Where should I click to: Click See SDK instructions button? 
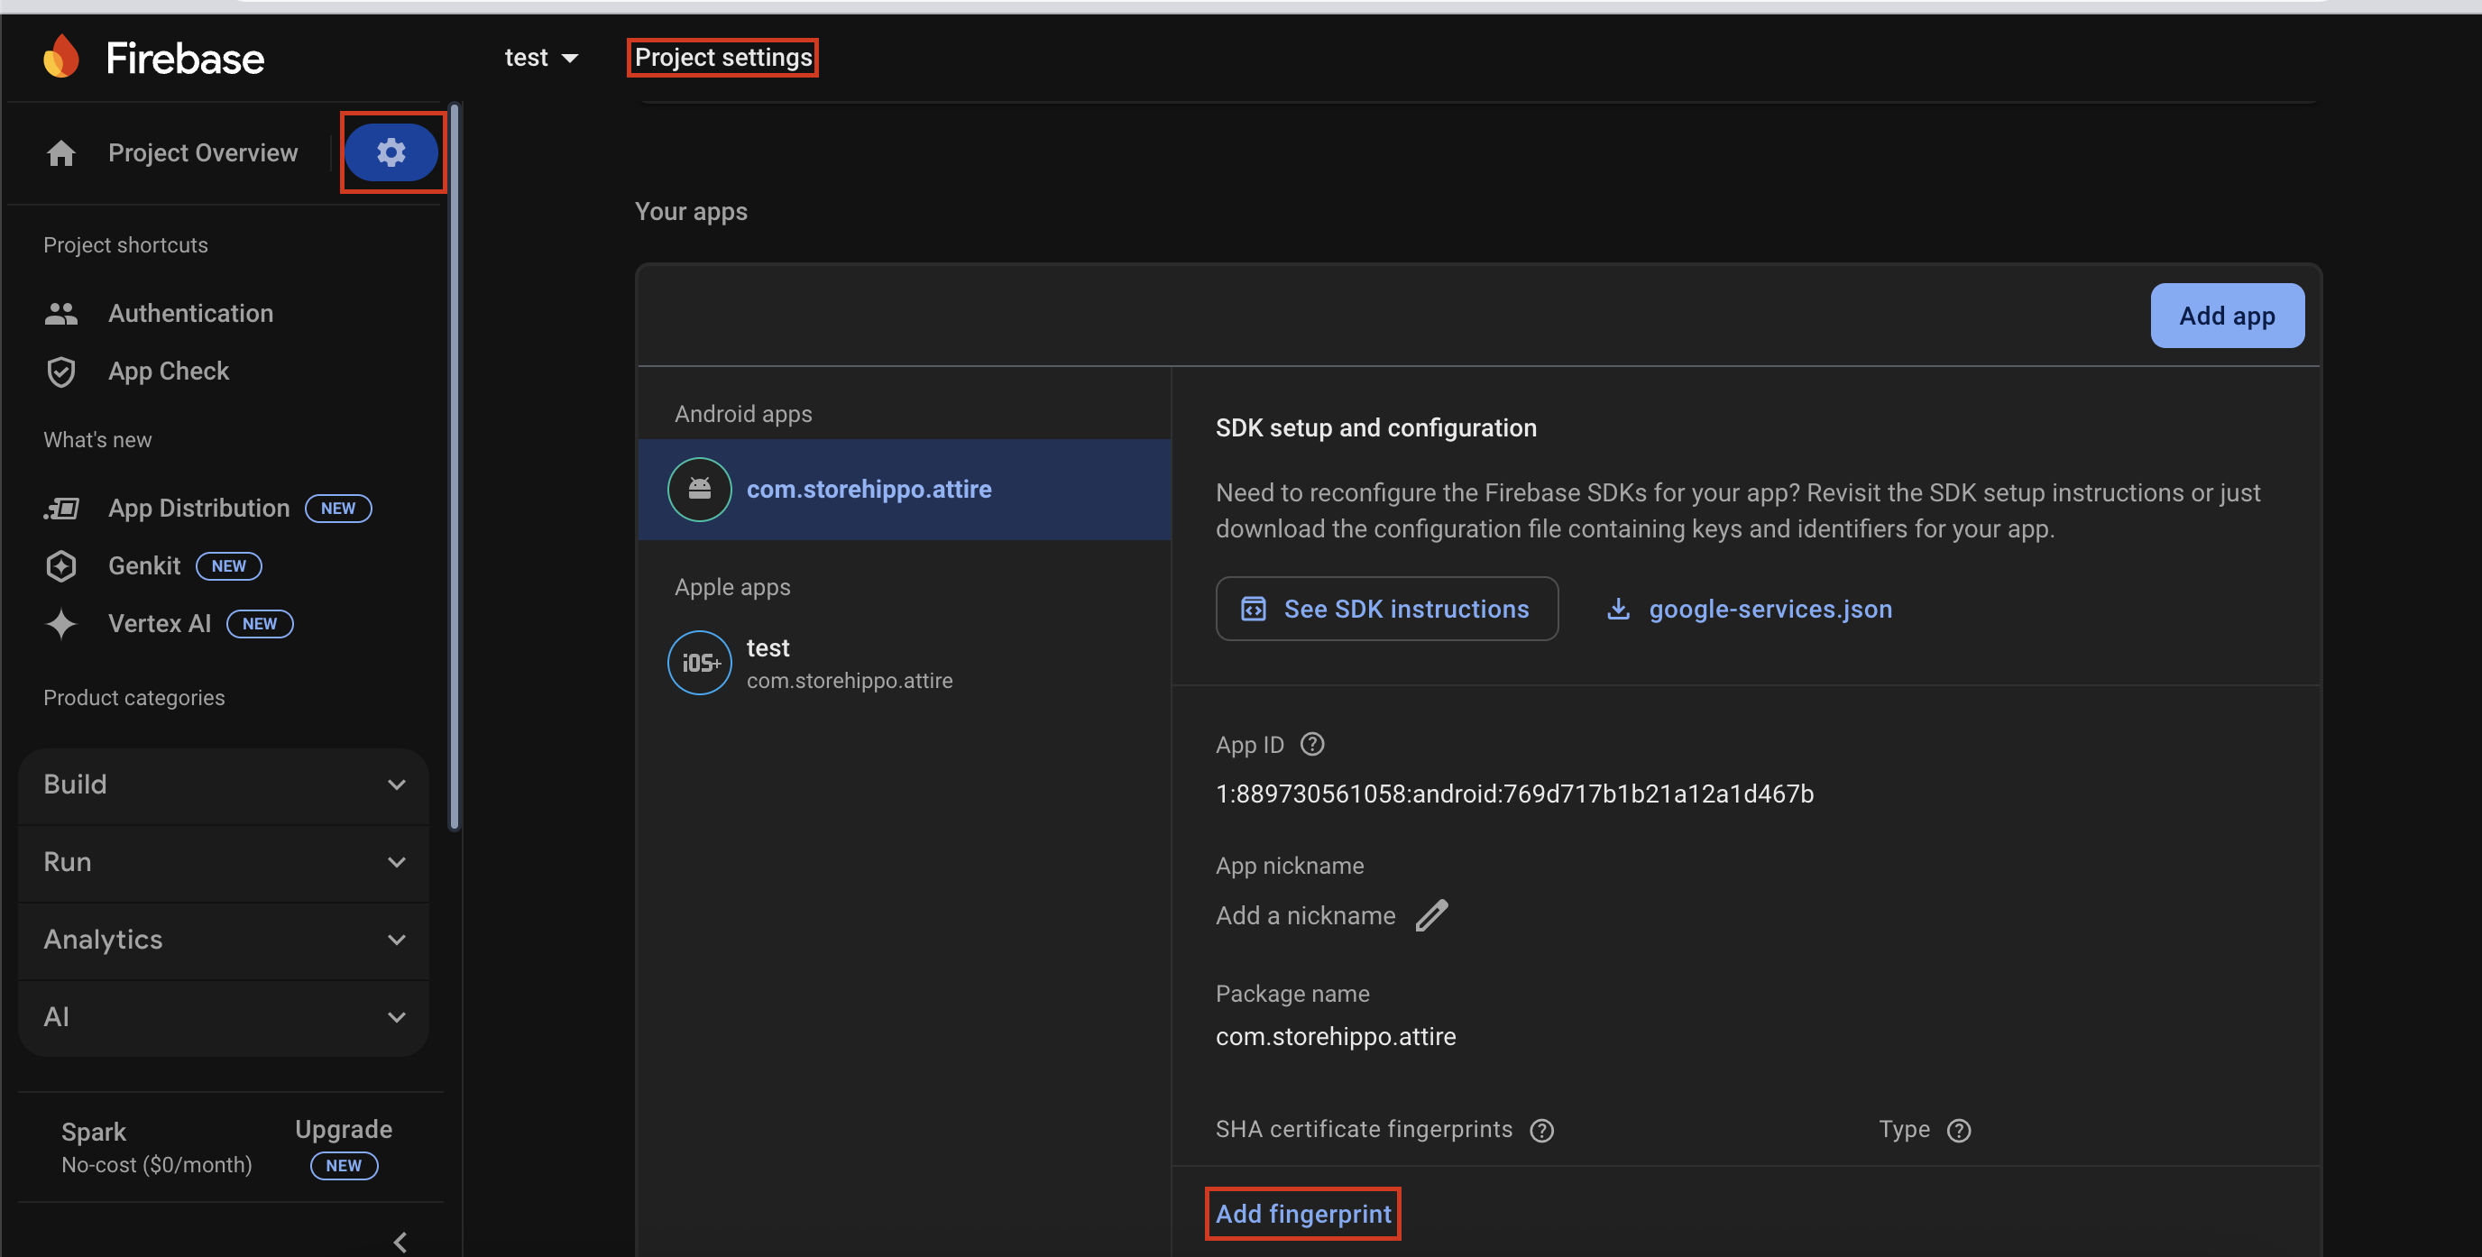point(1386,609)
